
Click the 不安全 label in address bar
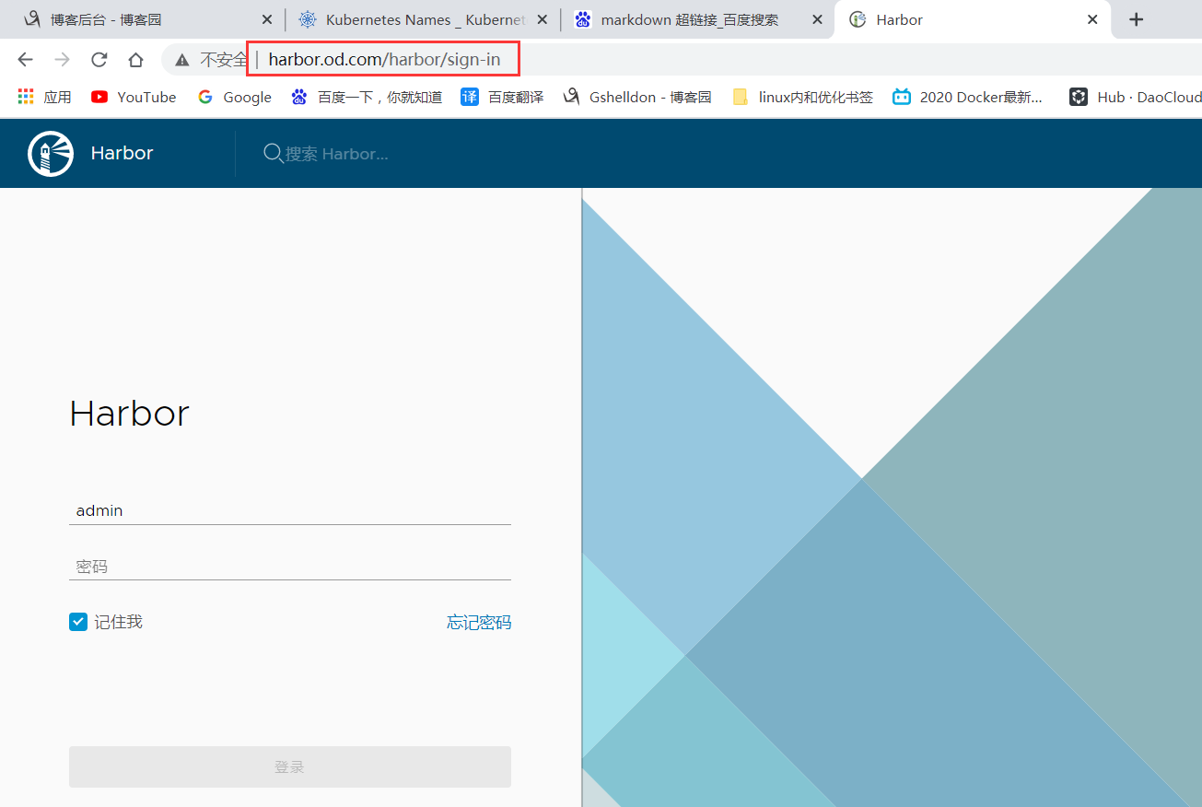tap(224, 60)
